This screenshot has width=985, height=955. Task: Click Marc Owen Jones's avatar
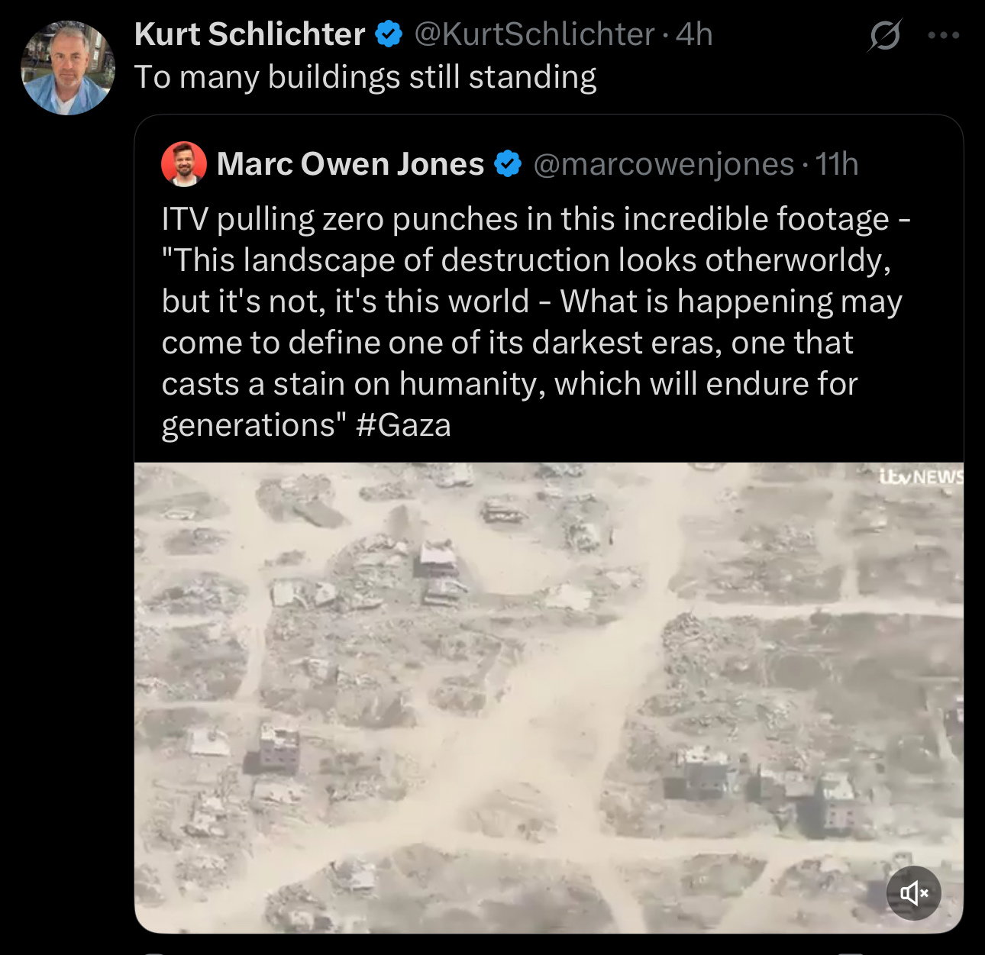pos(184,163)
